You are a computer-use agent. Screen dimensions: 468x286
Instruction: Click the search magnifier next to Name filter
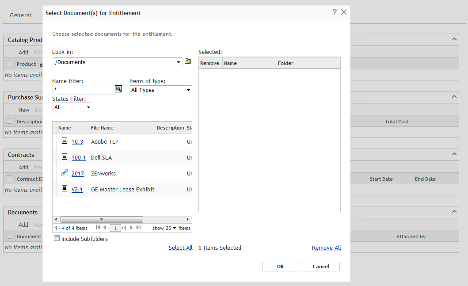[x=118, y=89]
